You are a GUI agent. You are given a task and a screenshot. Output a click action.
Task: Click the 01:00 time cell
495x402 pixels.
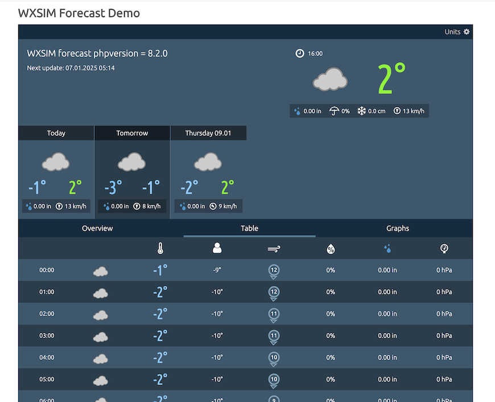tap(47, 292)
